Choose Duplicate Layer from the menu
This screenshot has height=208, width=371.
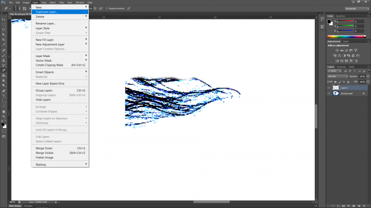click(x=60, y=12)
